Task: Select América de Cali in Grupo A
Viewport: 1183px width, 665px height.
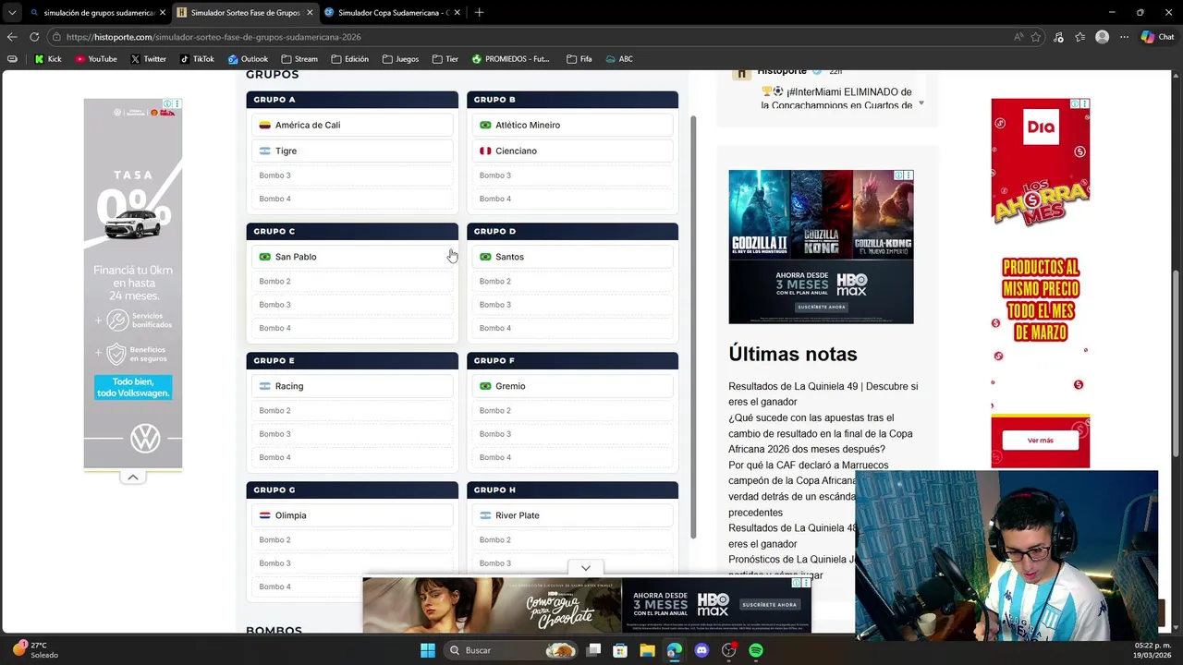Action: [352, 125]
